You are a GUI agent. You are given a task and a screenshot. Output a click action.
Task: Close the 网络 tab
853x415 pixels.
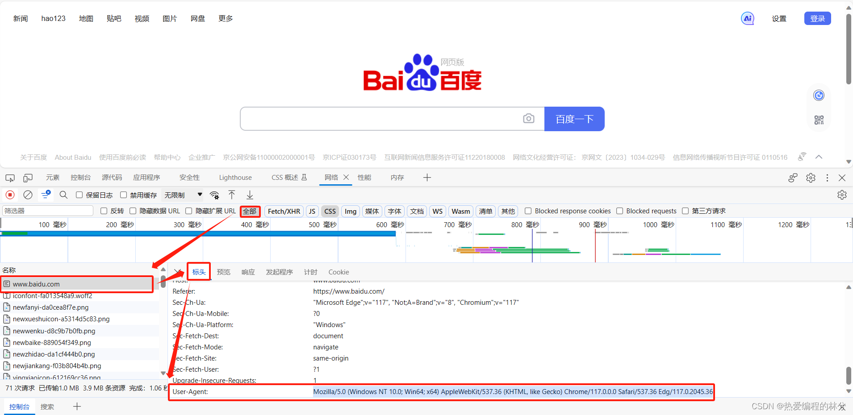[346, 177]
